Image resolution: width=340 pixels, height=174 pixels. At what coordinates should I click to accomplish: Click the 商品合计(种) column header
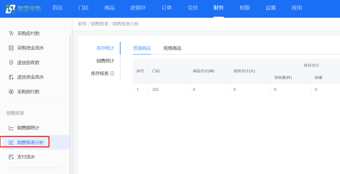pyautogui.click(x=210, y=71)
